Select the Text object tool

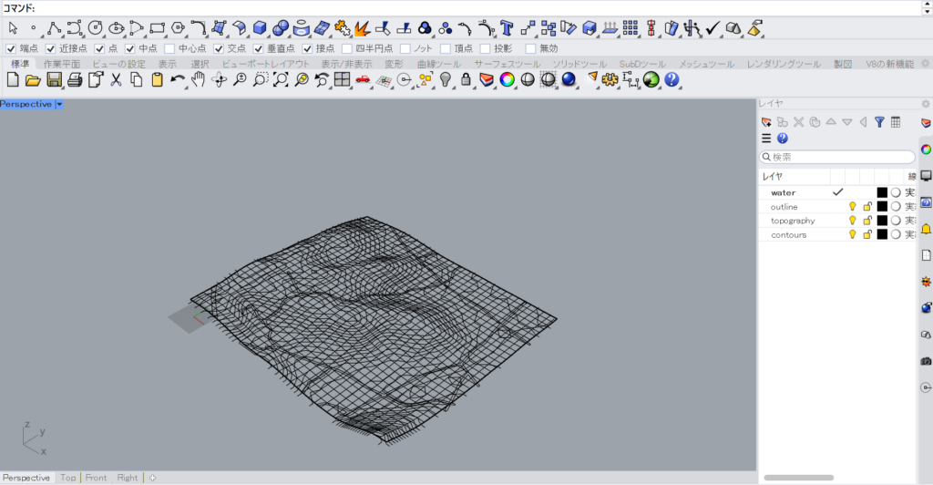[x=508, y=27]
